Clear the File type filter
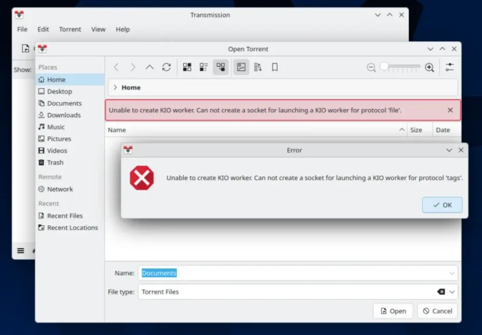 pyautogui.click(x=441, y=292)
